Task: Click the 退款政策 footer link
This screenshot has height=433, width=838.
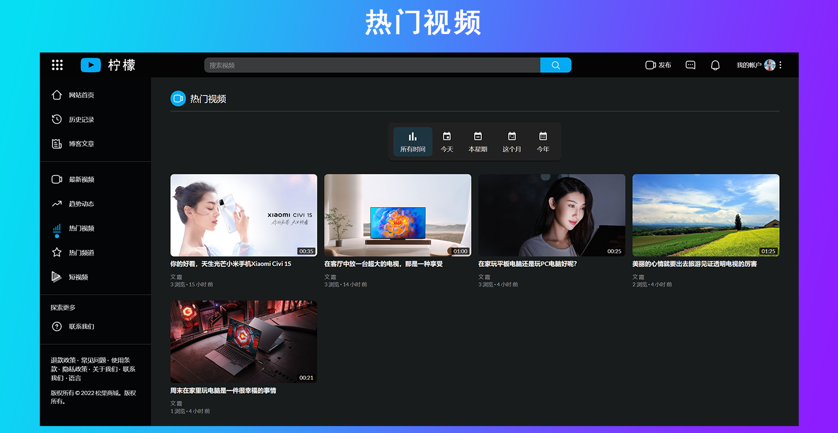Action: coord(63,360)
